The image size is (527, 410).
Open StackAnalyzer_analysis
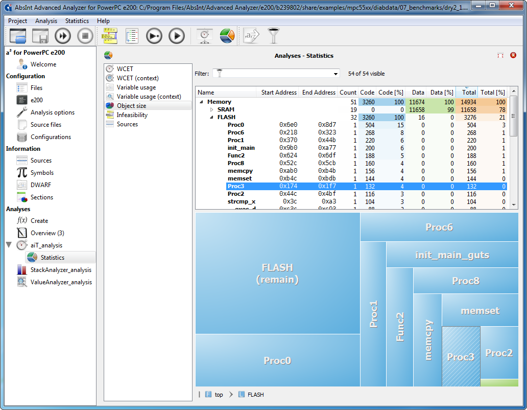click(61, 270)
